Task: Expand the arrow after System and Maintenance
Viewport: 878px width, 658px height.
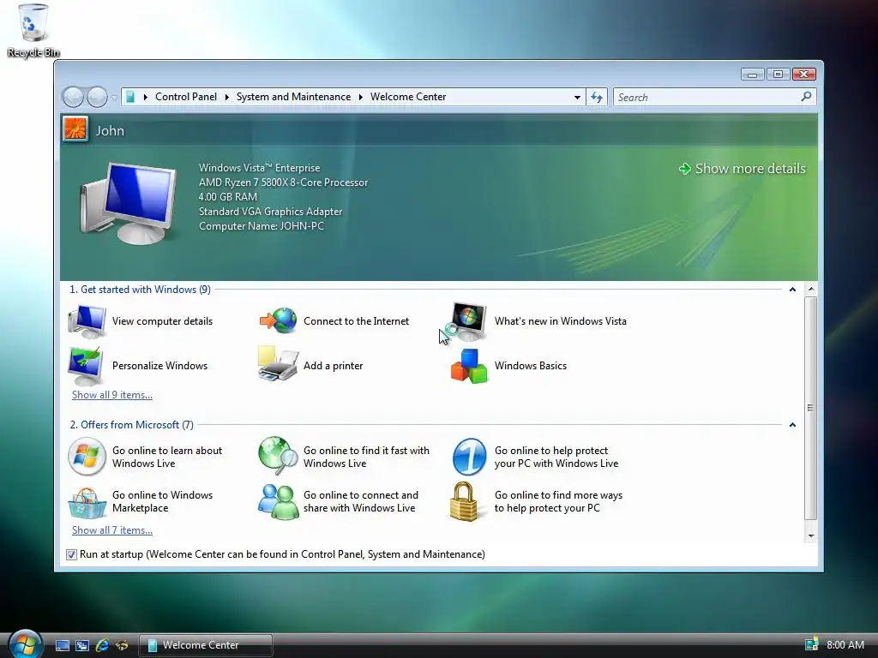Action: pos(361,98)
